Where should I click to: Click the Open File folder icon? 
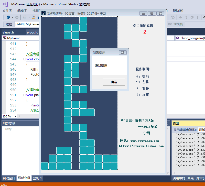[34, 17]
